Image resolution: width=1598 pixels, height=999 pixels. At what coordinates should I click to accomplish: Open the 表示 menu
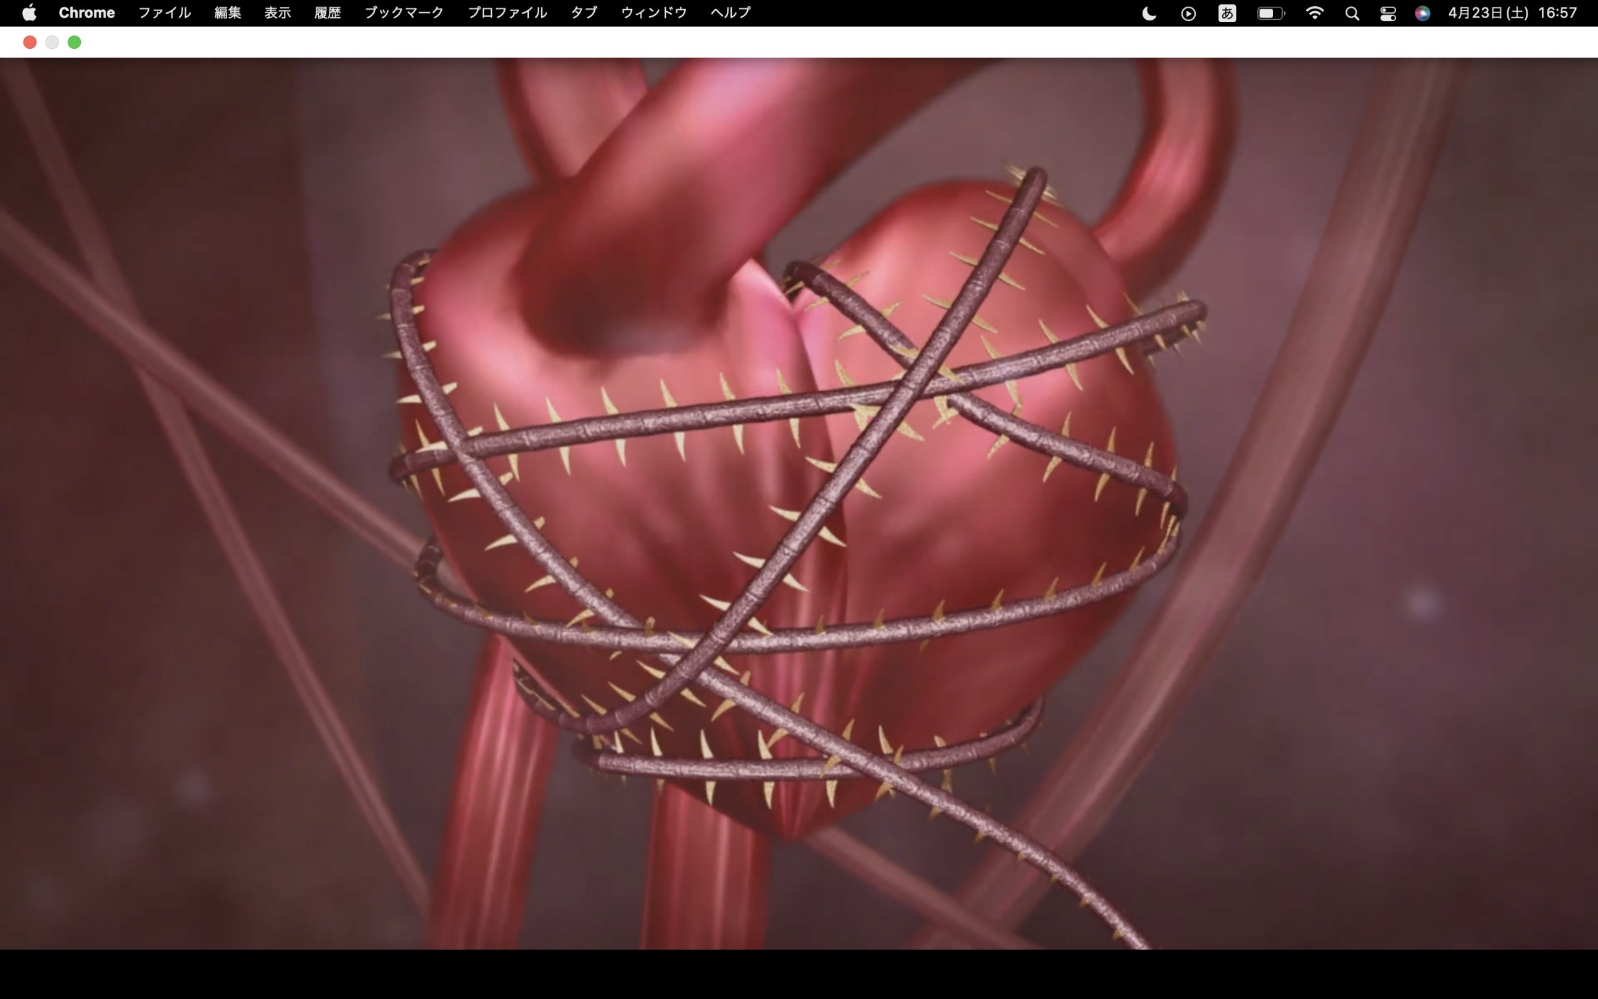(x=278, y=12)
